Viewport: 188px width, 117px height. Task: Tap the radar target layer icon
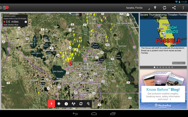point(59,104)
